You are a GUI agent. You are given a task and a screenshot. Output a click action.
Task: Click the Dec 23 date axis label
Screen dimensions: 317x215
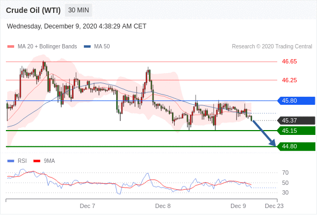pyautogui.click(x=274, y=206)
